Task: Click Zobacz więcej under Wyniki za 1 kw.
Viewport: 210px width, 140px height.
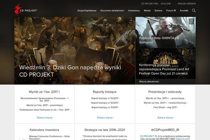Action: point(45,118)
